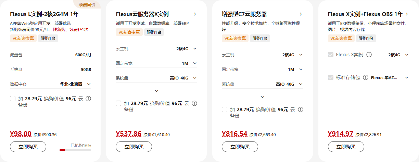Viewport: 419px width, 162px height.
Task: Click info icon beside first card's cloud backup offer
Action: pyautogui.click(x=88, y=99)
